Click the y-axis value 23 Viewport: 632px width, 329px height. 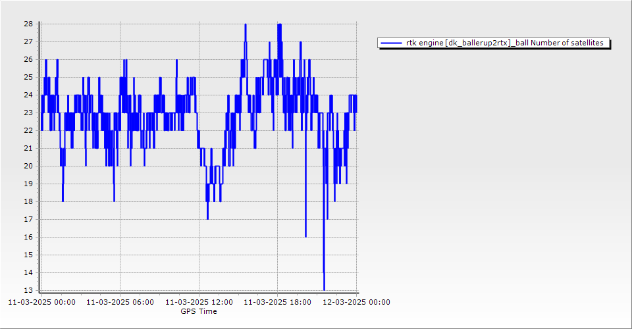tap(28, 113)
